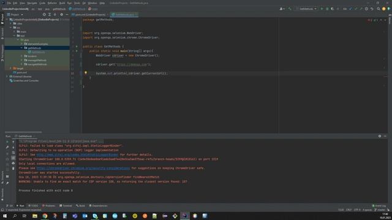Viewport: 392px width, 220px height.
Task: Open Terminal tool window tab
Action: [x=66, y=206]
